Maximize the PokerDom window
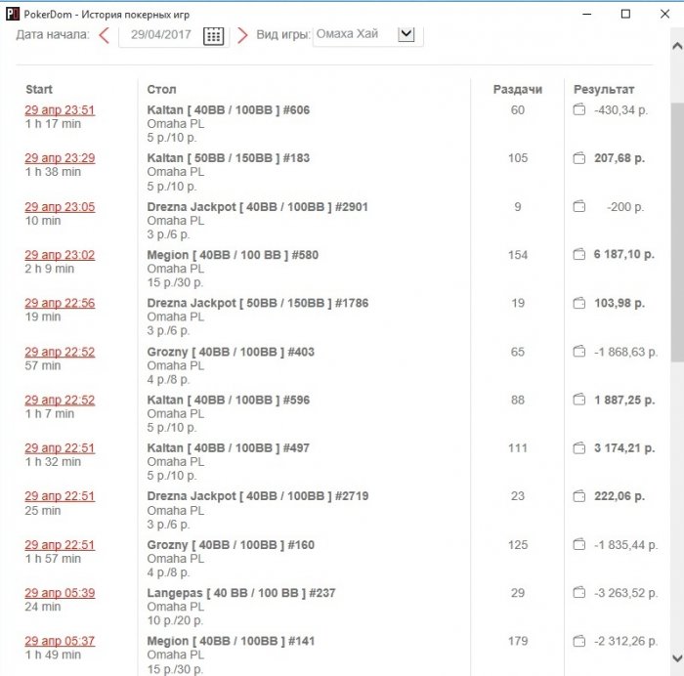Viewport: 684px width, 676px height. pyautogui.click(x=625, y=14)
